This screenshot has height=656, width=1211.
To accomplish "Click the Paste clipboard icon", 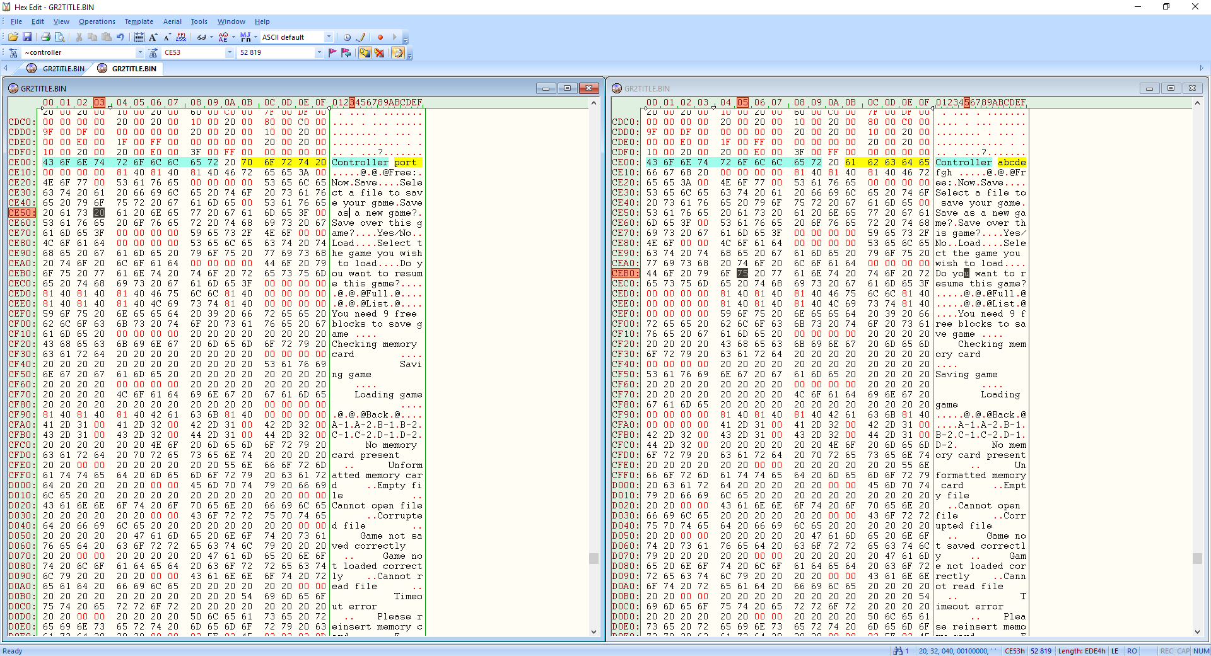I will click(107, 37).
